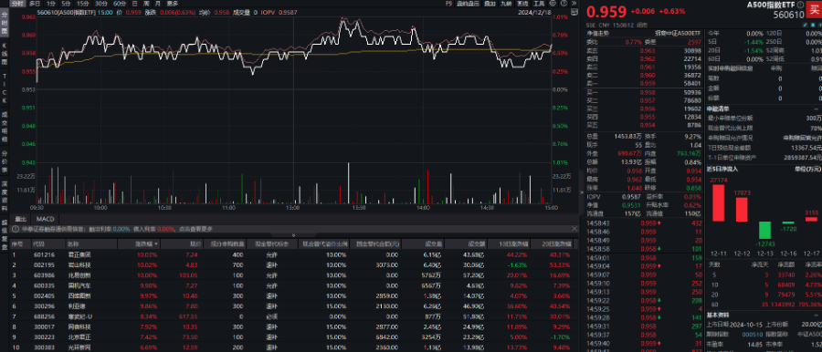The width and height of the screenshot is (822, 352).
Task: Switch to the weekly 周 chart period
Action: [146, 3]
